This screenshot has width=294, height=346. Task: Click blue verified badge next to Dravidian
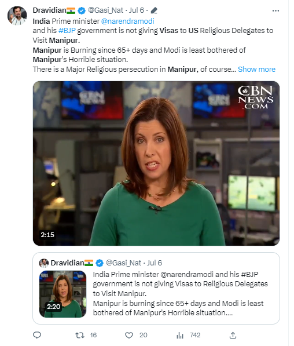[x=82, y=10]
